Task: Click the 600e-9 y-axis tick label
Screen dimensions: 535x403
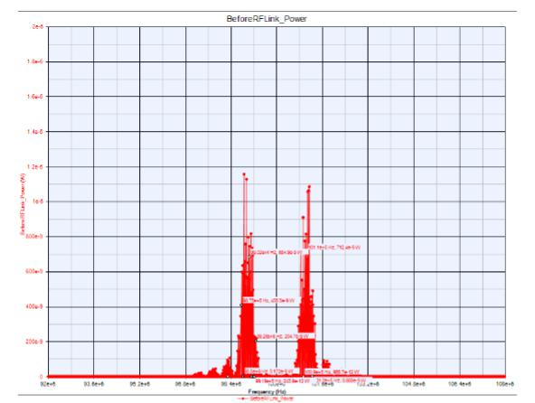Action: pyautogui.click(x=34, y=272)
